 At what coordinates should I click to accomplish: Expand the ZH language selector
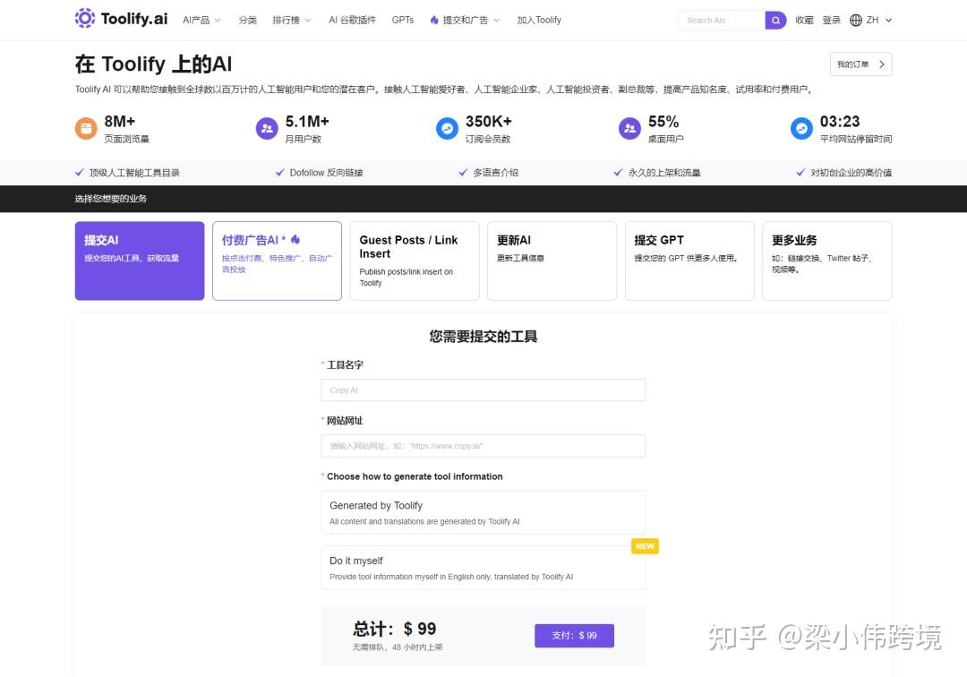coord(873,19)
